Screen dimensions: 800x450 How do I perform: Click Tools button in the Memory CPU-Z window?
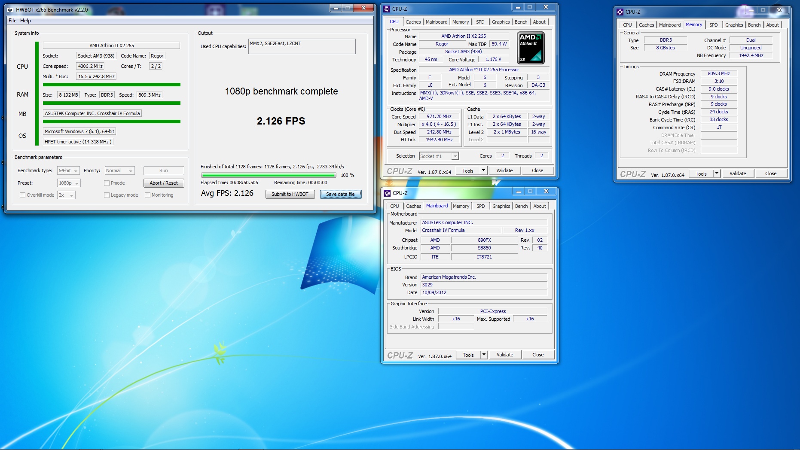701,173
